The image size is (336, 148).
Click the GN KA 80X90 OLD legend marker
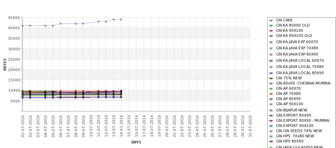click(x=271, y=26)
